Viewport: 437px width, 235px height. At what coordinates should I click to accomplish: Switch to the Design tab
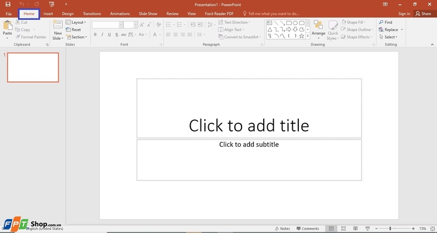click(68, 14)
